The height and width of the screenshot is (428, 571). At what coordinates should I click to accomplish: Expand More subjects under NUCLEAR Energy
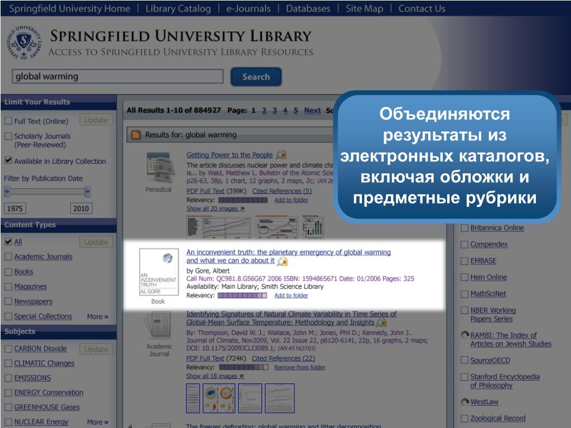(98, 422)
